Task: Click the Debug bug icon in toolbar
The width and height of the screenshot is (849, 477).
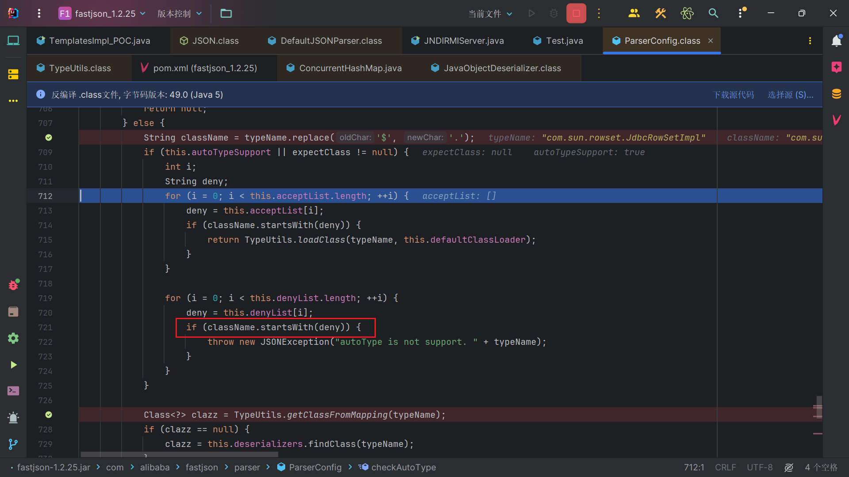Action: (554, 13)
